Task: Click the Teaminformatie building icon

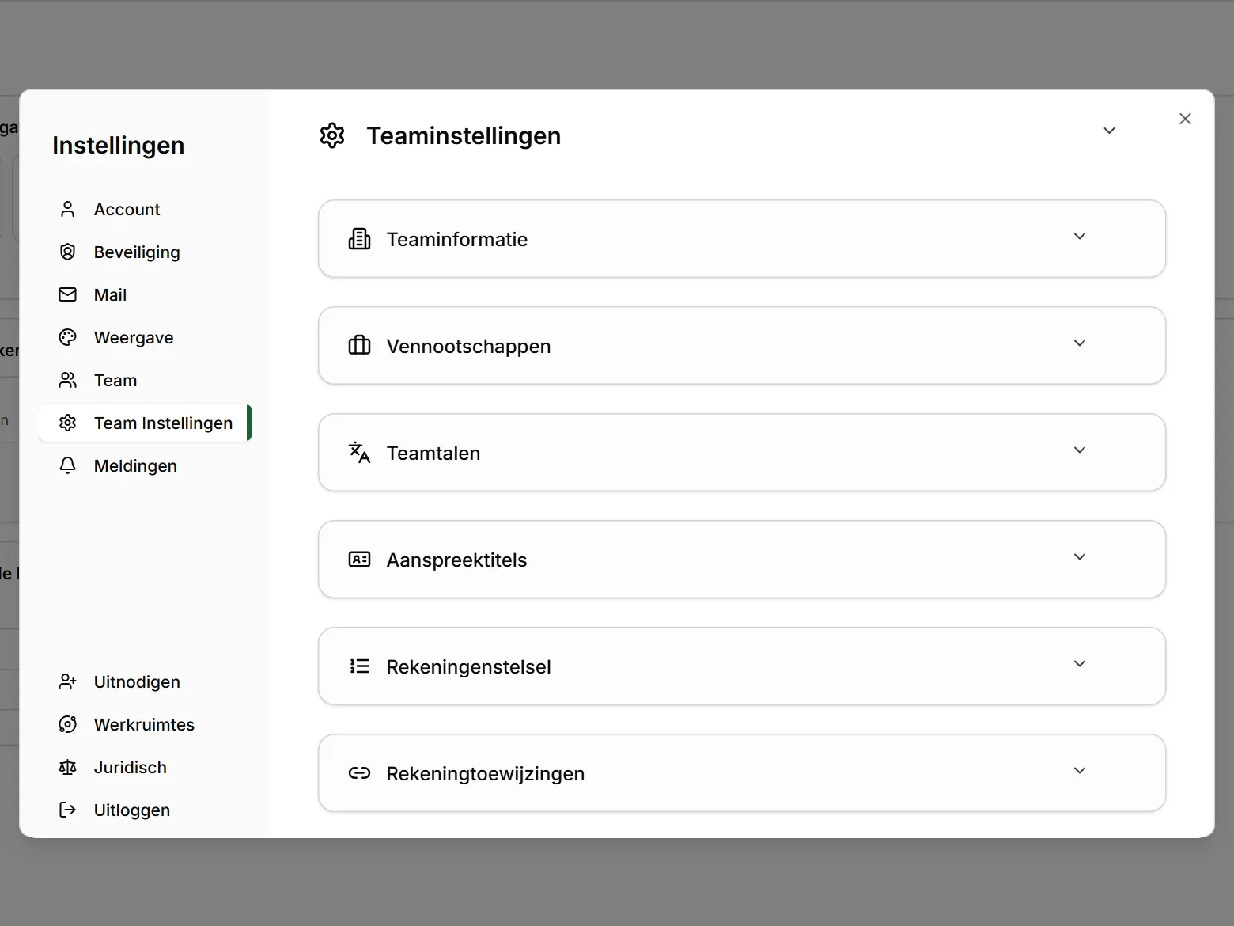Action: click(x=360, y=239)
